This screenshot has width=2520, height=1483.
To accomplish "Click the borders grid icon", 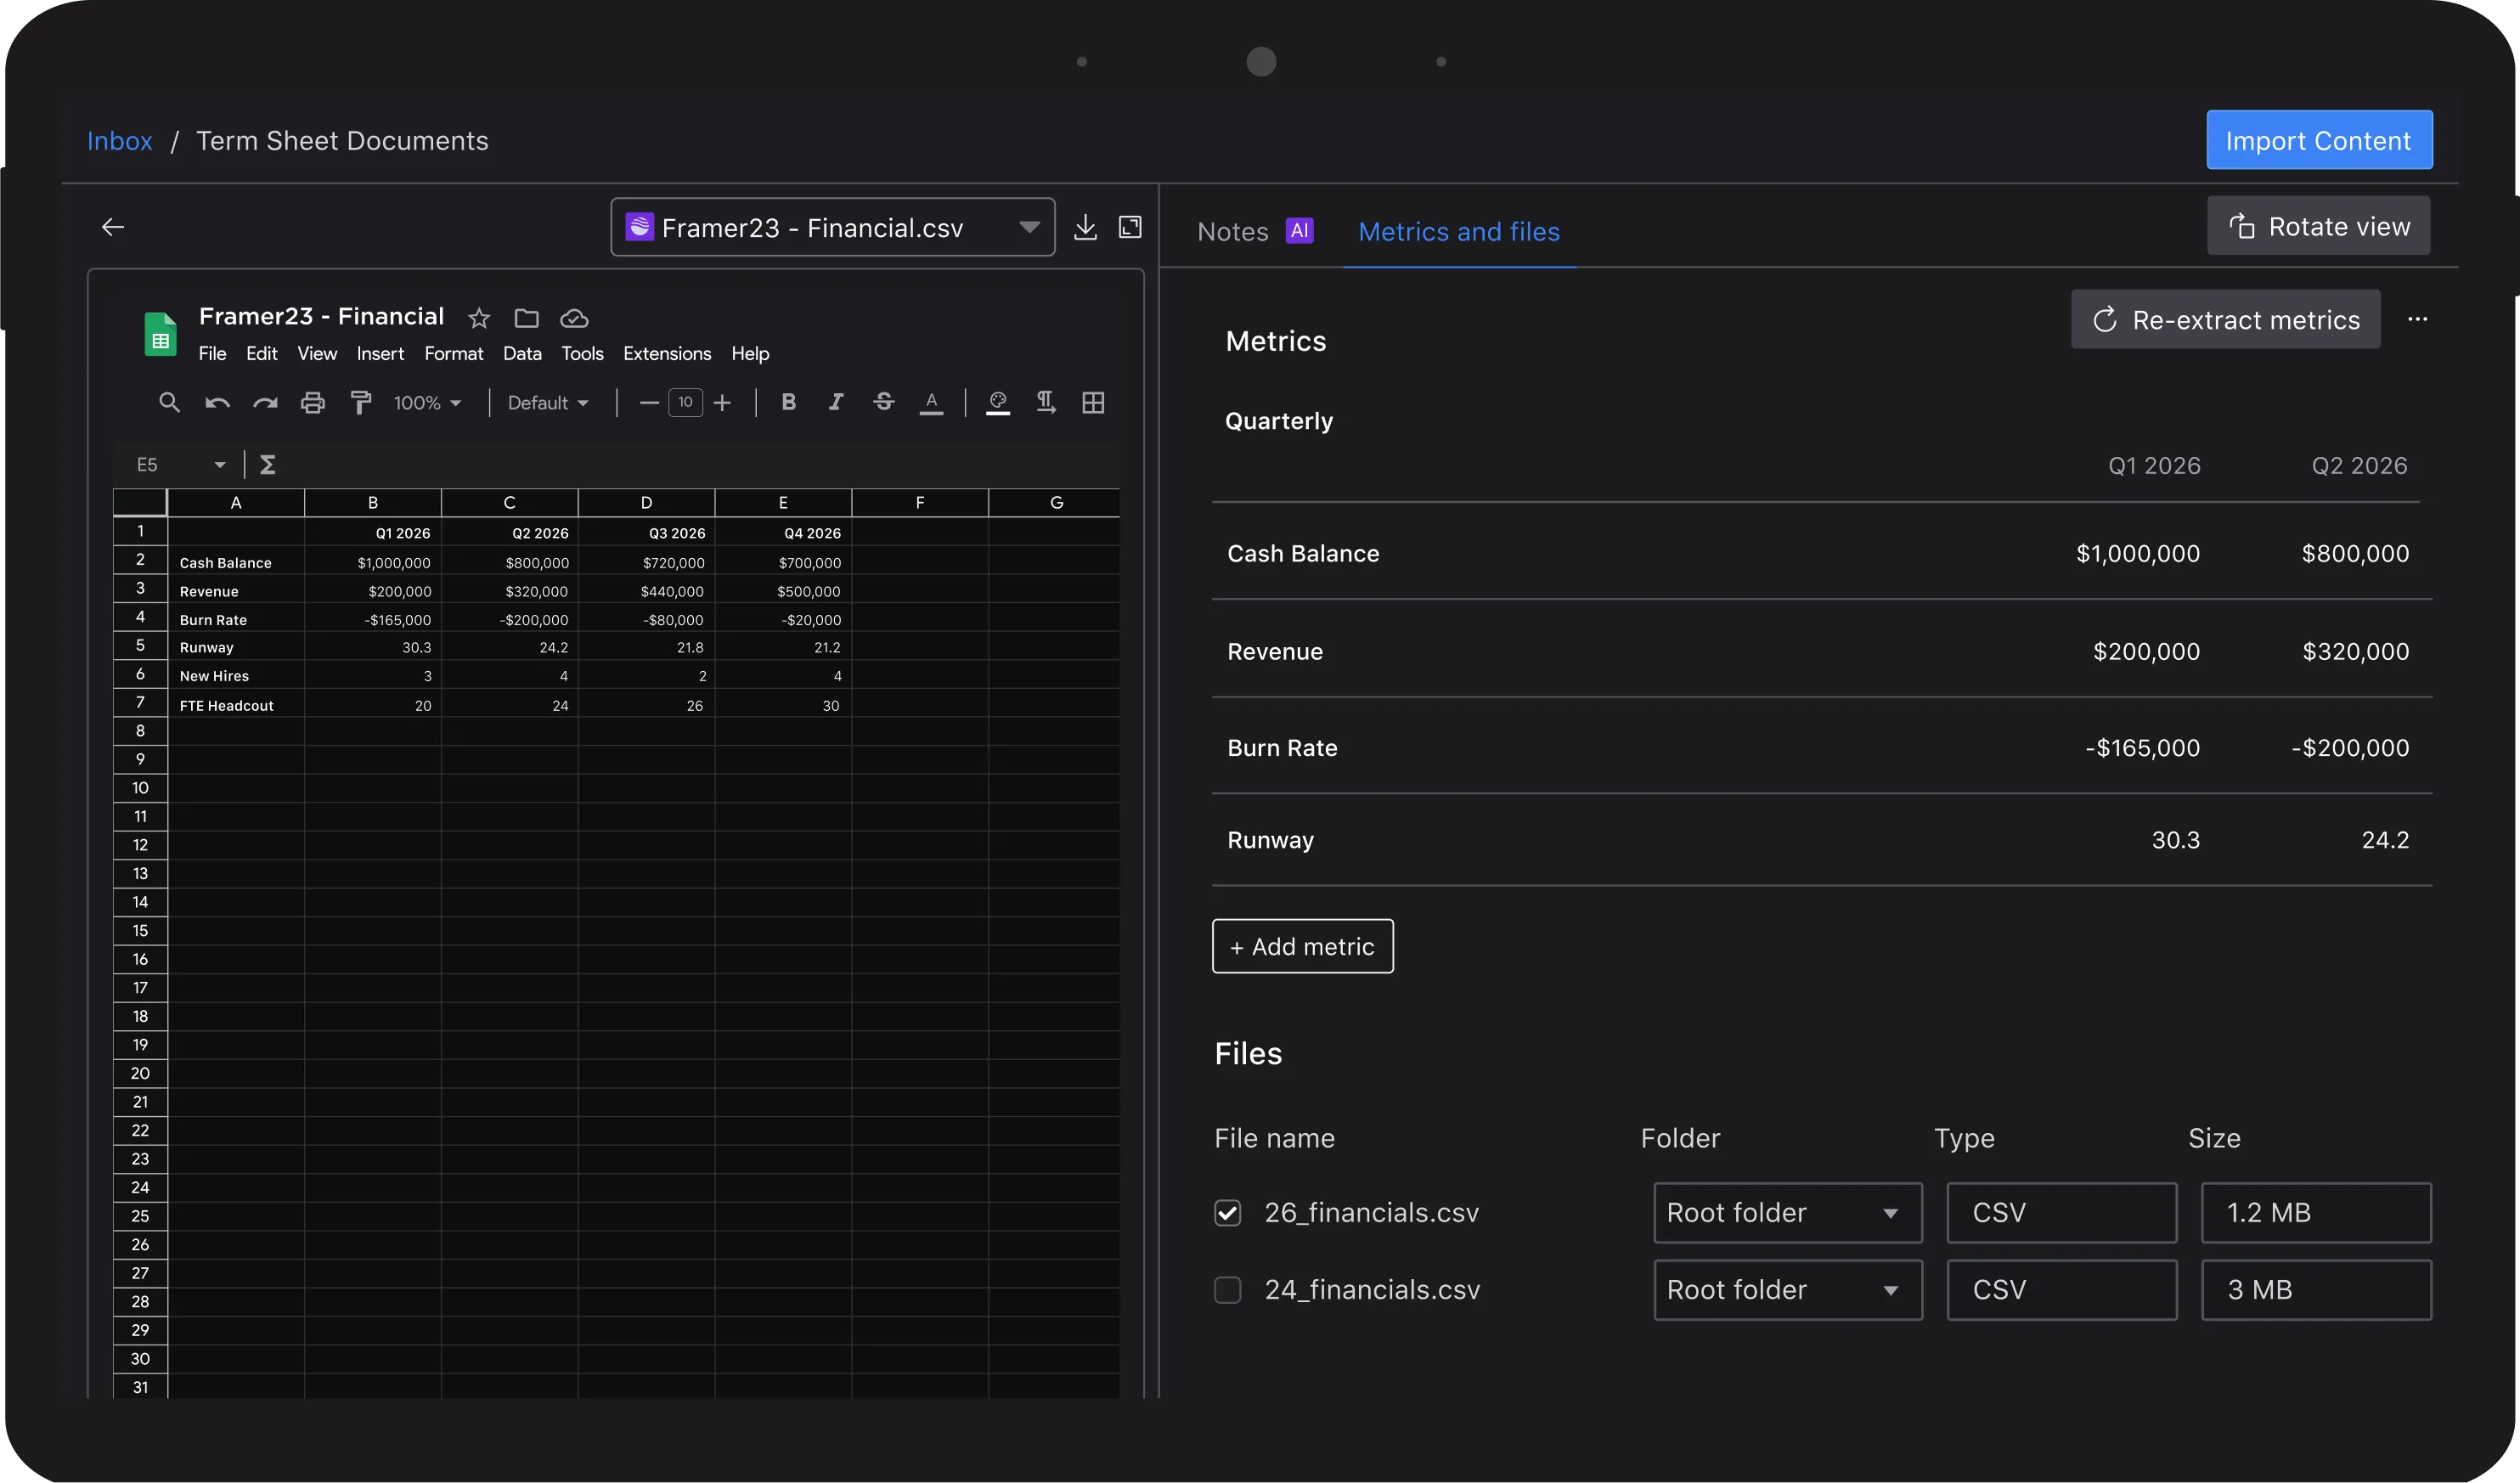I will pyautogui.click(x=1093, y=402).
